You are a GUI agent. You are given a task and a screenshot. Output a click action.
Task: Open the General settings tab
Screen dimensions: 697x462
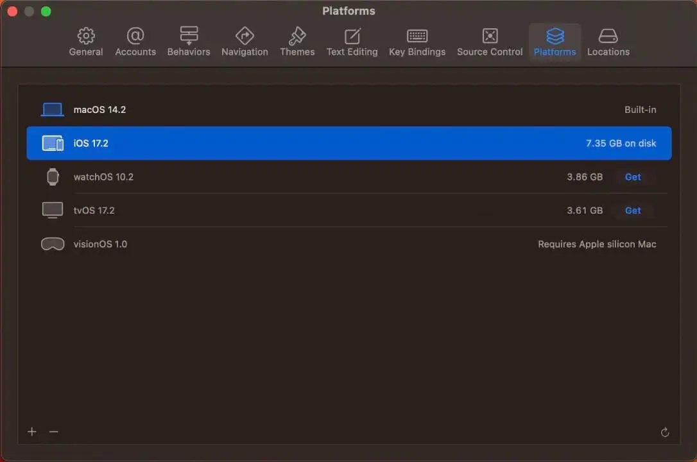(86, 42)
